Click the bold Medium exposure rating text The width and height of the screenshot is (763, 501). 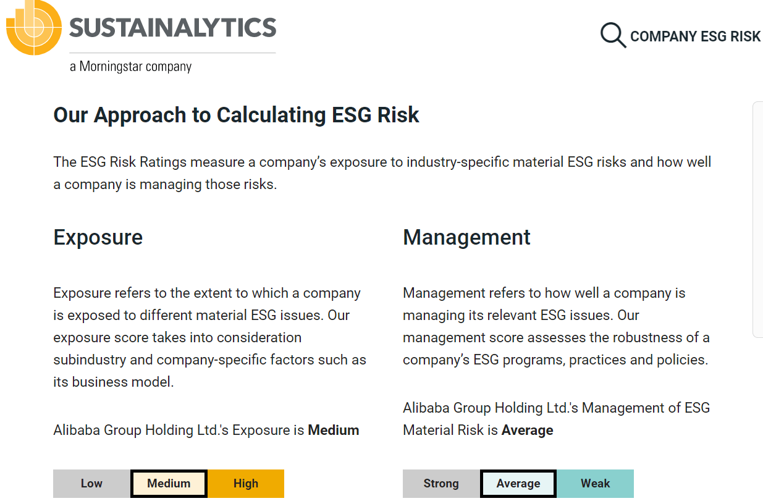334,430
